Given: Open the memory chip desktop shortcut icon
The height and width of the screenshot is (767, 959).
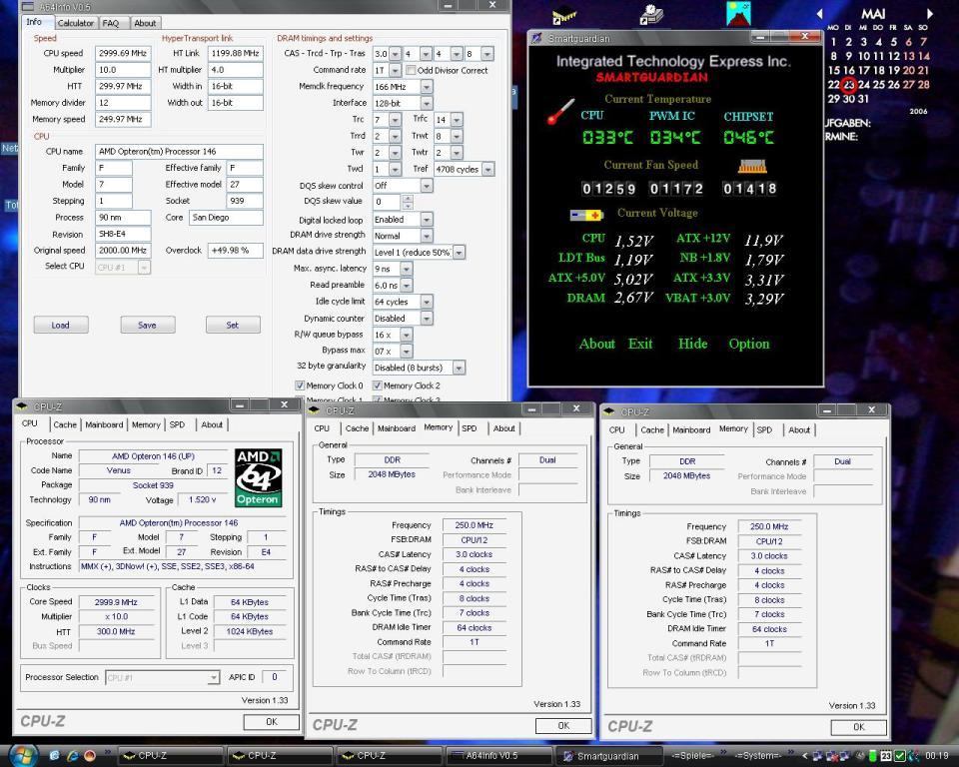Looking at the screenshot, I should (x=563, y=15).
